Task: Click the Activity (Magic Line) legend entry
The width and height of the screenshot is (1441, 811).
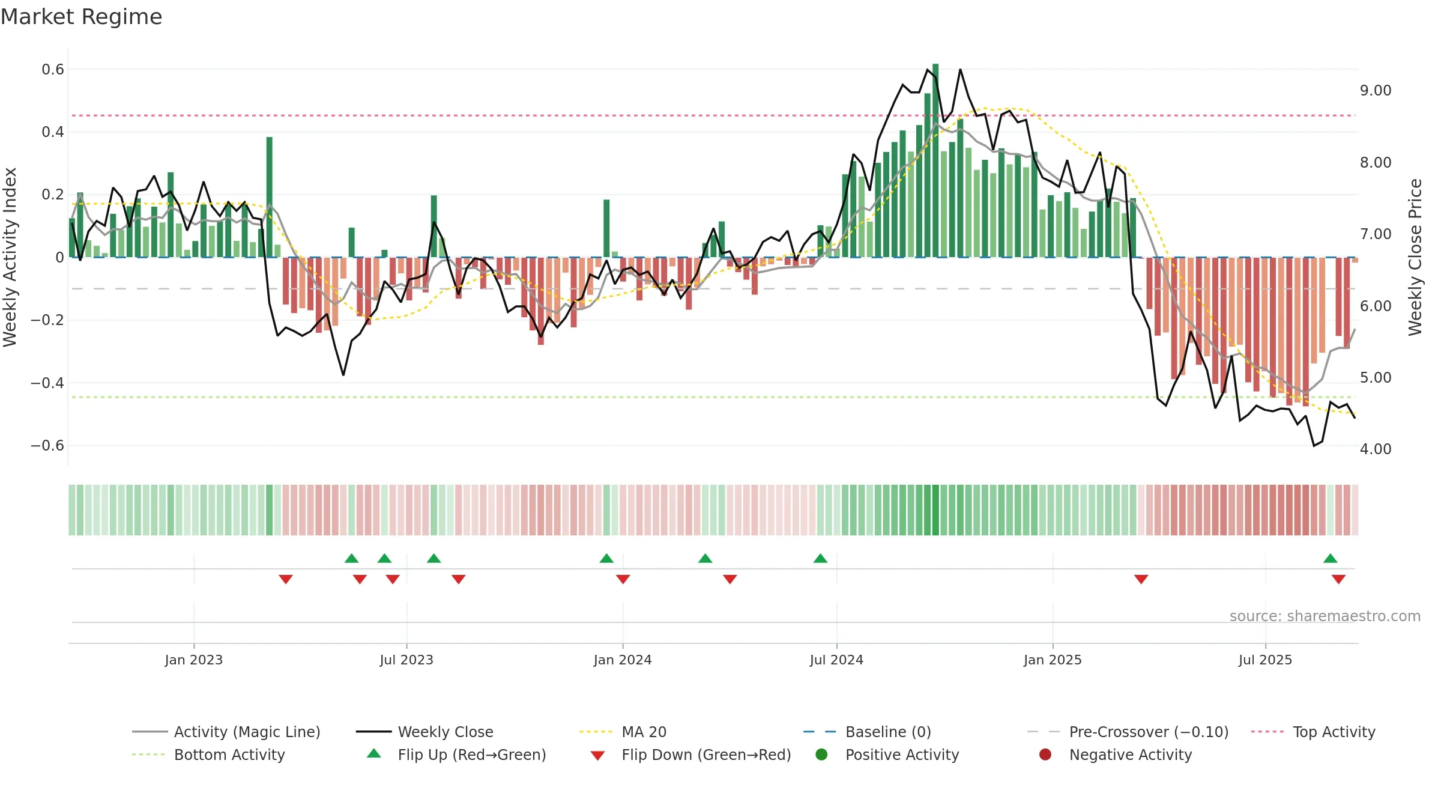Action: click(x=226, y=732)
